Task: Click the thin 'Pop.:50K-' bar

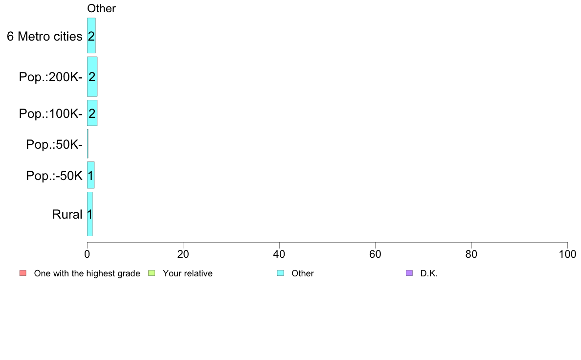Action: point(88,144)
